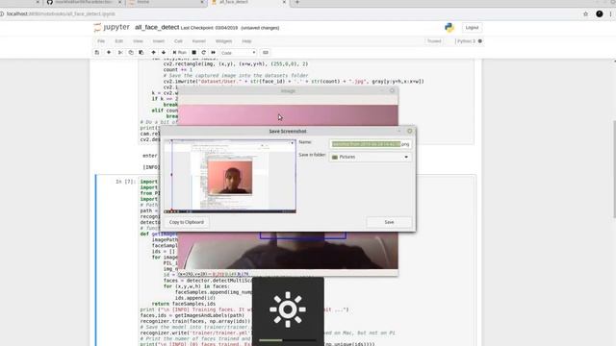Click the Python logo icon
The width and height of the screenshot is (616, 346).
[x=449, y=27]
